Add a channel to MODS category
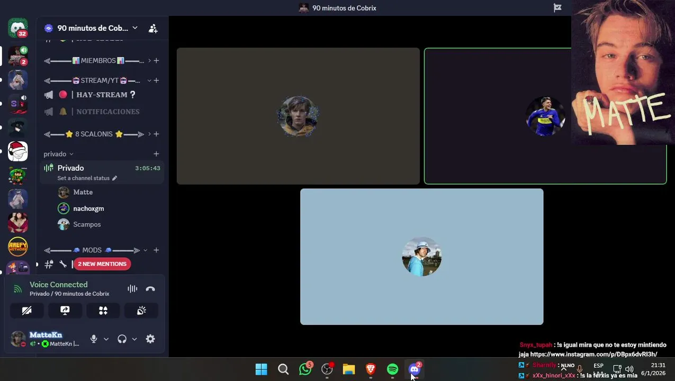The height and width of the screenshot is (381, 675). point(156,250)
